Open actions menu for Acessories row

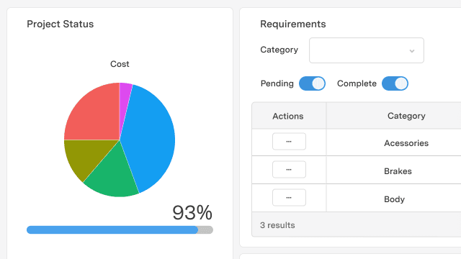pos(289,142)
